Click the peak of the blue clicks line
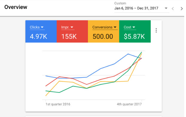Image resolution: width=186 pixels, height=117 pixels. (x=128, y=54)
